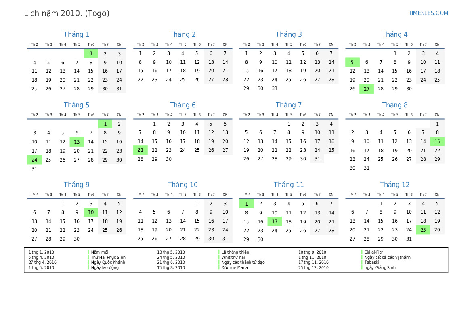Screen dimensions: 472x334
Task: Click highlighted day 17 in Tháng 11
Action: [275, 221]
